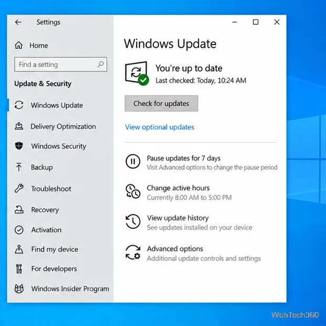This screenshot has width=326, height=326.
Task: Click the Advanced options gear-sync icon
Action: click(133, 252)
